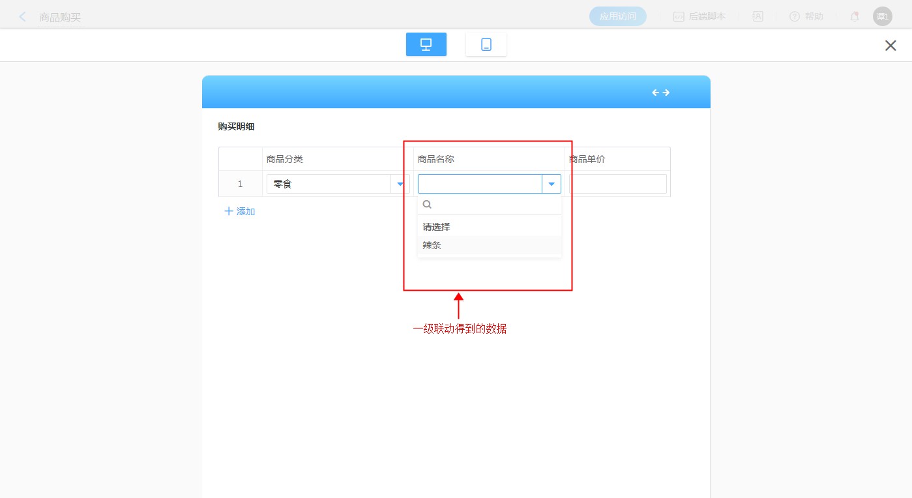Click the 帮助 question mark icon
912x498 pixels.
point(794,17)
